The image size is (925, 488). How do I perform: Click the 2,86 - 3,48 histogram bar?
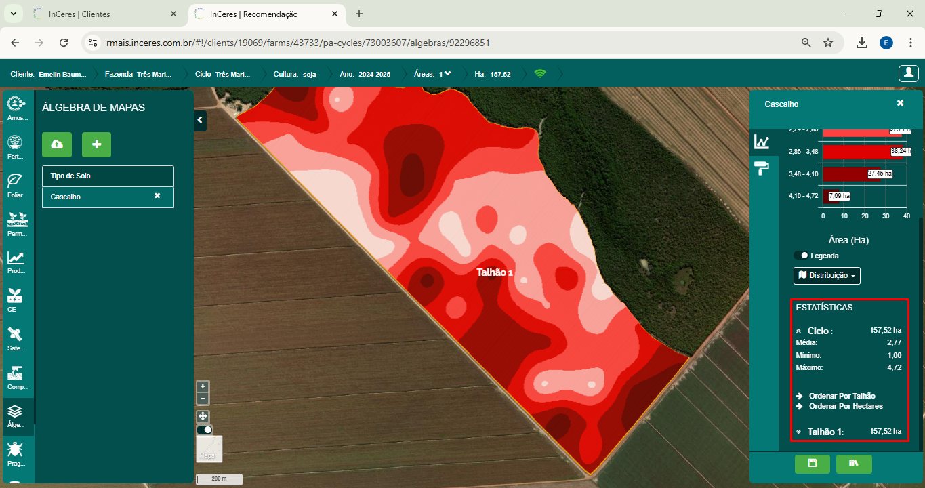(865, 151)
